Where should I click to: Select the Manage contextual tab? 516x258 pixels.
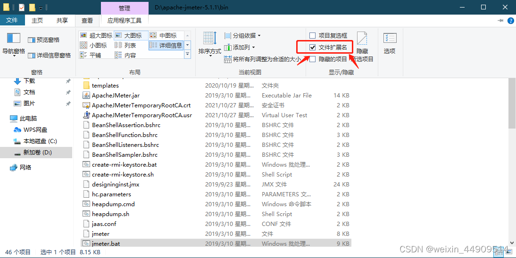pyautogui.click(x=125, y=8)
